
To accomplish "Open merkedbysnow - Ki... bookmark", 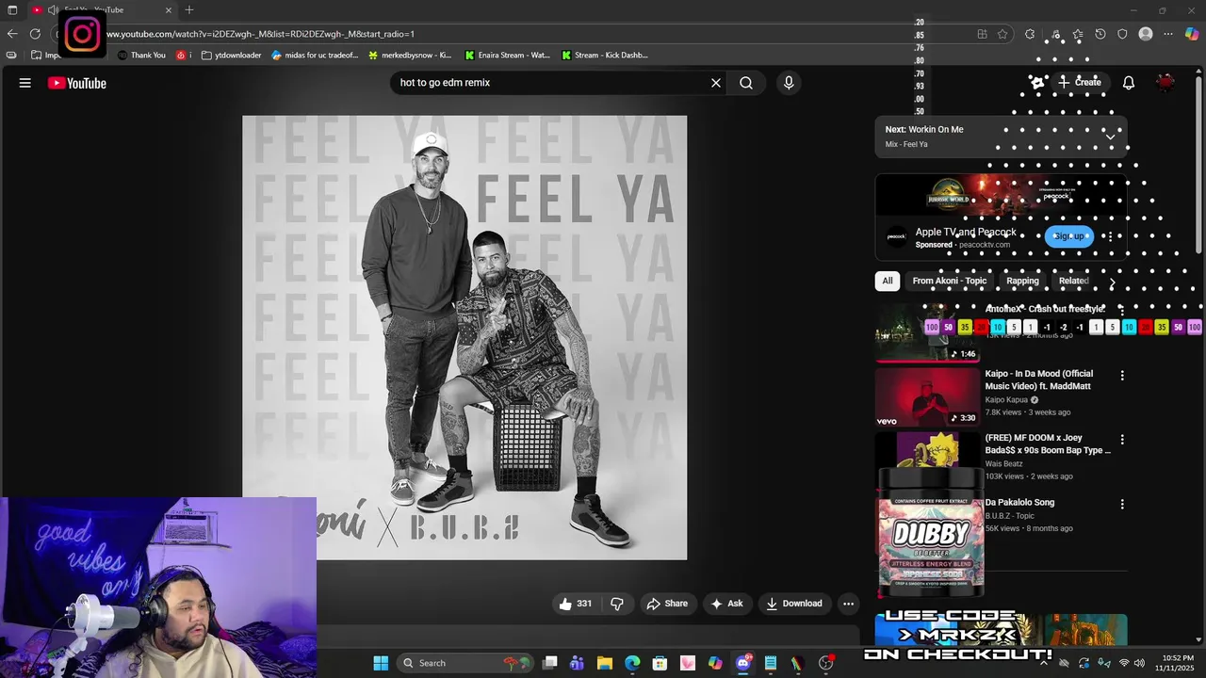I will (410, 56).
